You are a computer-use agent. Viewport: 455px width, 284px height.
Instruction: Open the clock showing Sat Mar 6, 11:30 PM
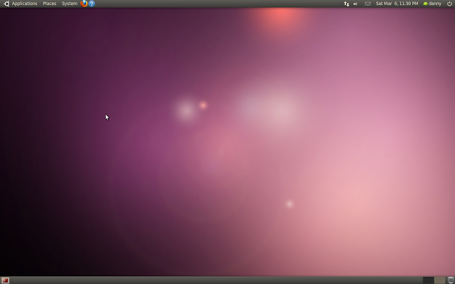[x=397, y=4]
